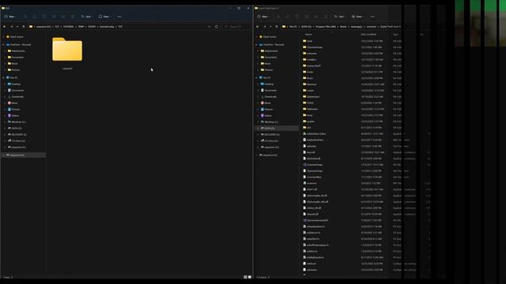This screenshot has height=284, width=506.
Task: Select highlighted easystore (H:) root entry in left sidebar
Action: click(23, 155)
